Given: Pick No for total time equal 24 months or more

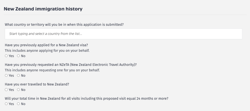Looking at the screenshot, I should (x=18, y=104).
